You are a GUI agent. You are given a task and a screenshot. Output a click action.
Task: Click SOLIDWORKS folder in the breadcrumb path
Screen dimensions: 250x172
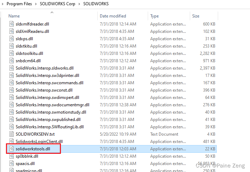coord(96,4)
